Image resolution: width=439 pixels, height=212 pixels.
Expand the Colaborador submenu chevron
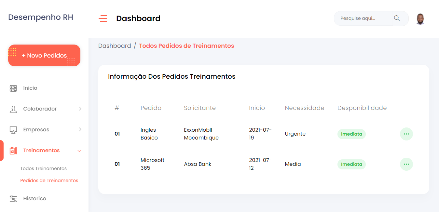tap(80, 109)
